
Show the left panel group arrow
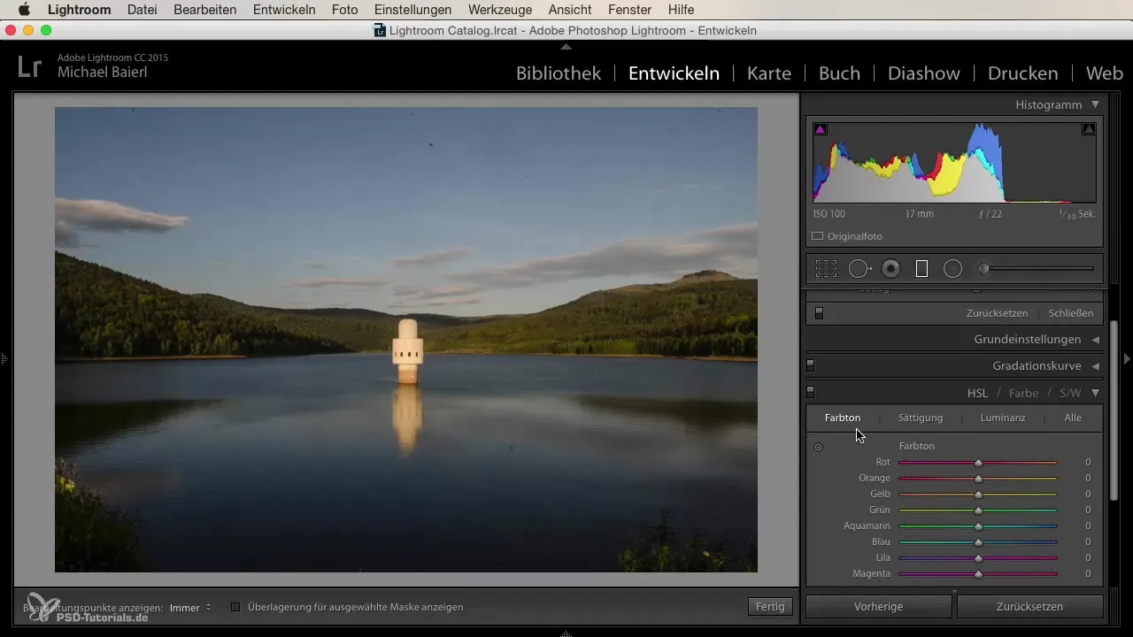tap(4, 358)
